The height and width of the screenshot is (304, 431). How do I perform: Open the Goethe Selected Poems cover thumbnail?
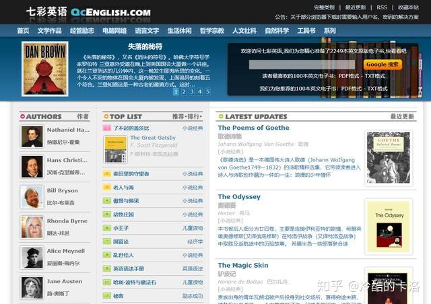click(389, 157)
